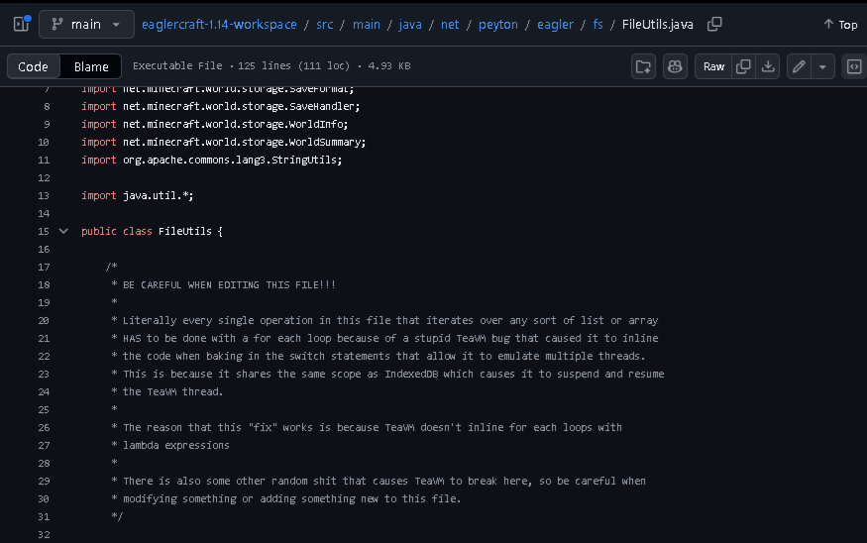
Task: Go to eaglercraft-1.14-workspace repository root
Action: point(219,25)
